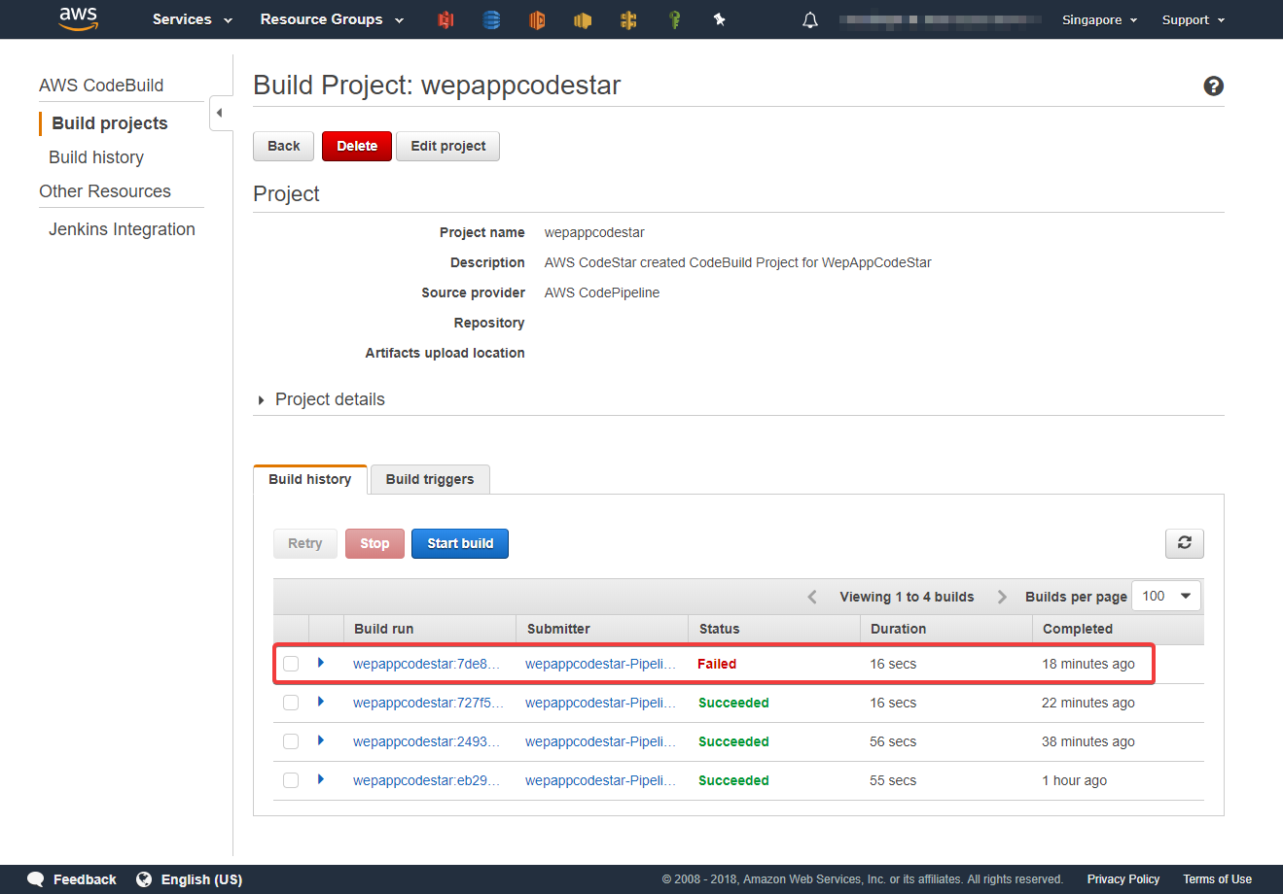
Task: Click the red Delete button
Action: coord(357,146)
